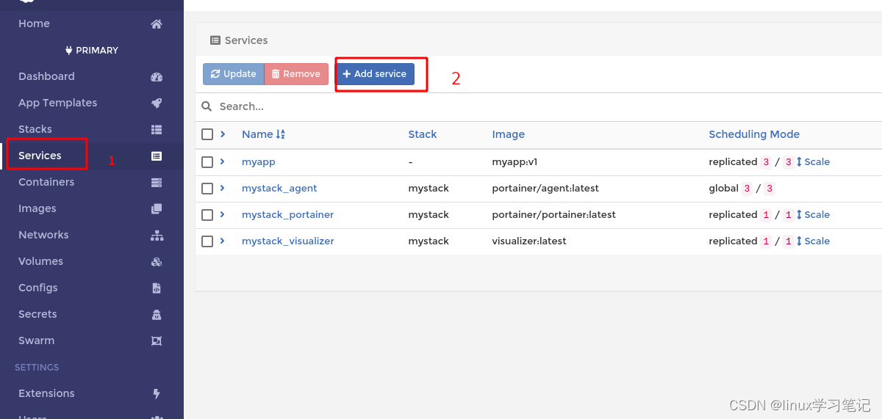882x419 pixels.
Task: Sort by the Name column
Action: pyautogui.click(x=263, y=134)
